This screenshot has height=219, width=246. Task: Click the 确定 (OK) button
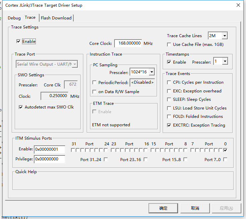pos(163,208)
